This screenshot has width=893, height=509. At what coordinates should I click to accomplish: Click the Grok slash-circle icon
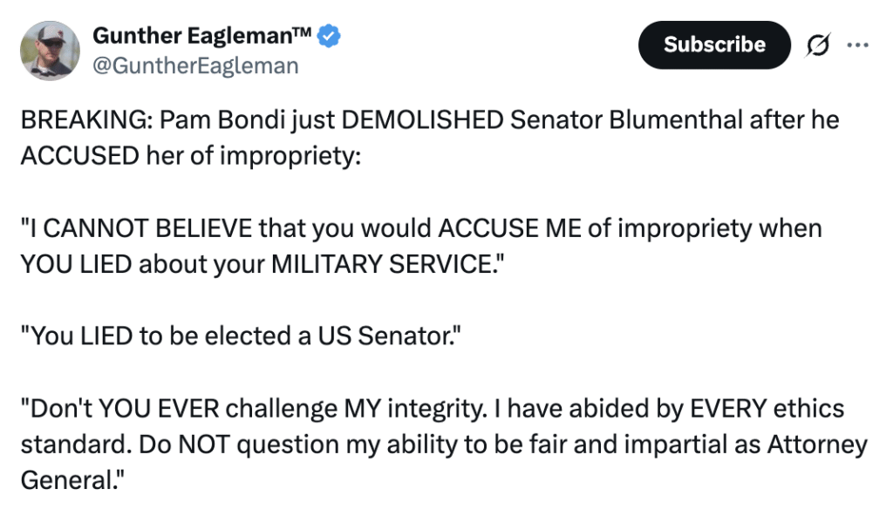(x=819, y=44)
